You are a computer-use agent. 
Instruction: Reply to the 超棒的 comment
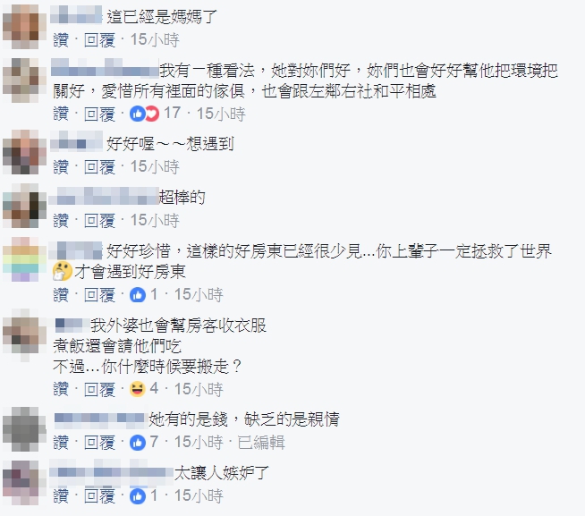click(99, 221)
